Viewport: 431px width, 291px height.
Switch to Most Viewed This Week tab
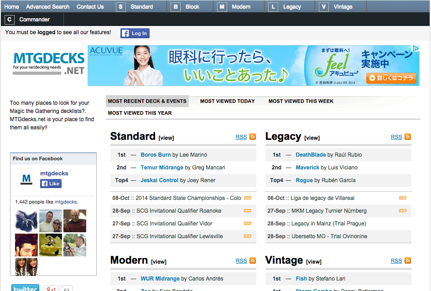(301, 101)
